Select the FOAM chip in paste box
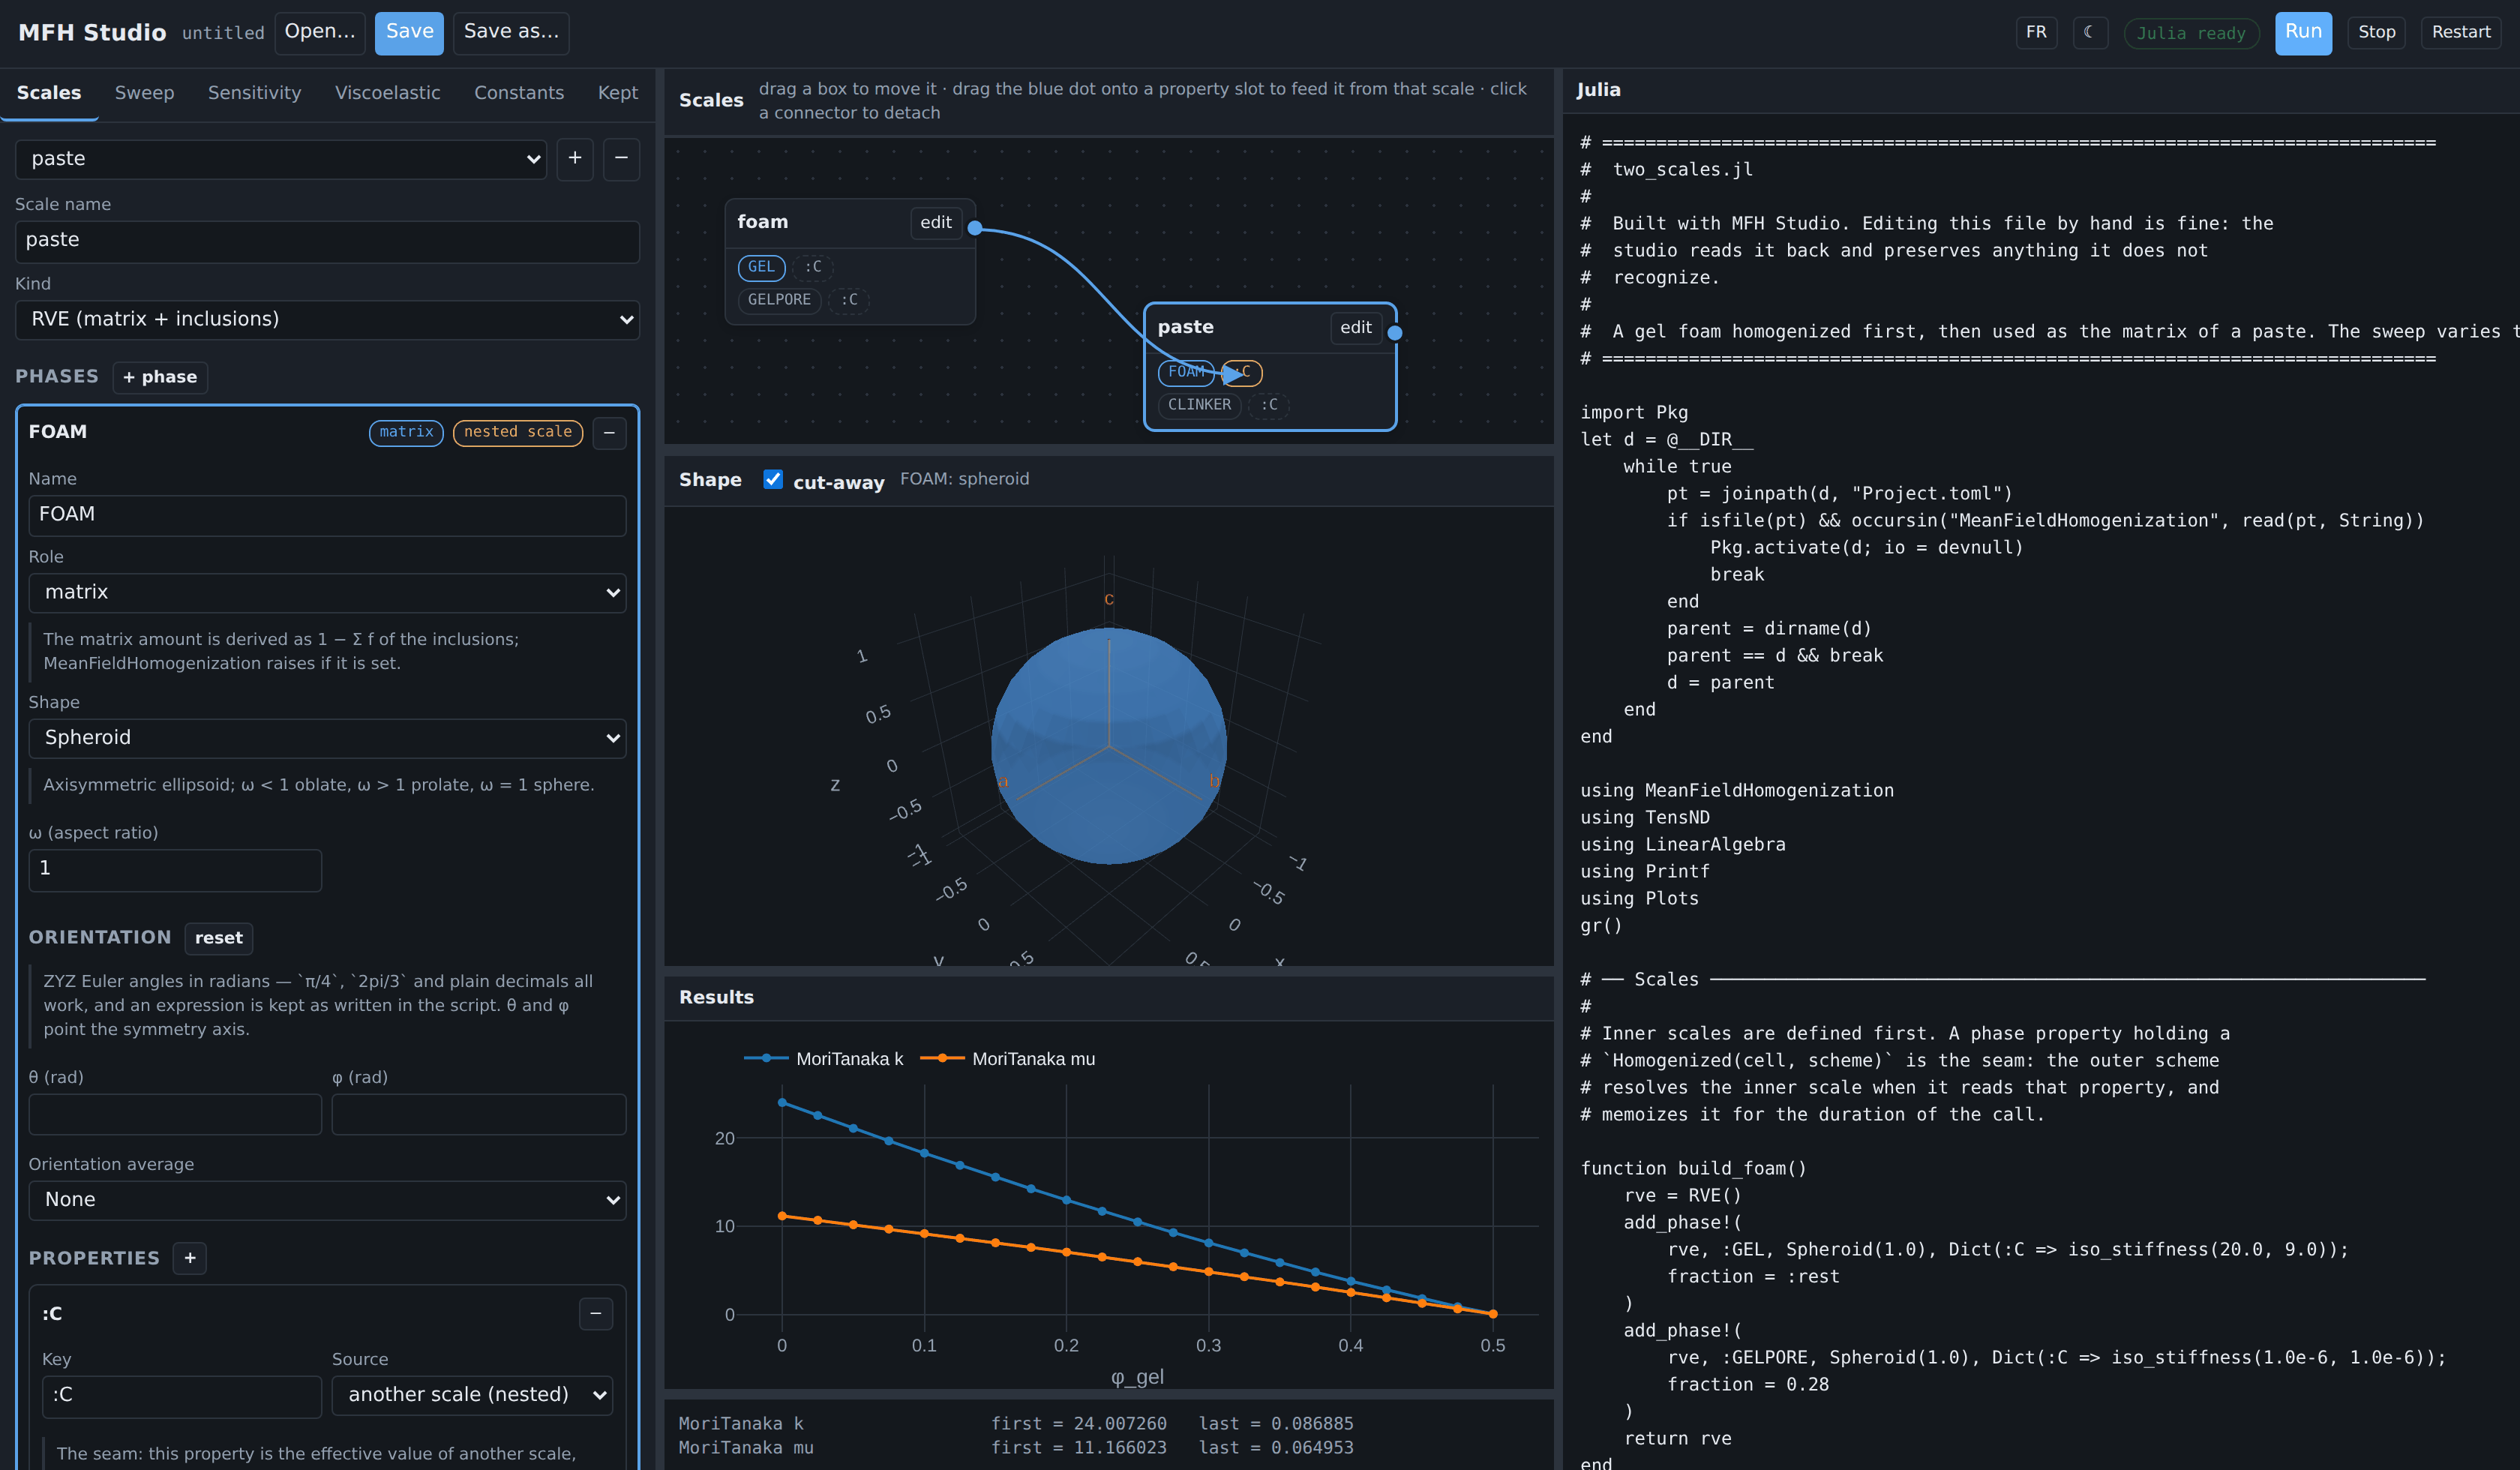Screen dimensions: 2520x1470 pos(1186,372)
